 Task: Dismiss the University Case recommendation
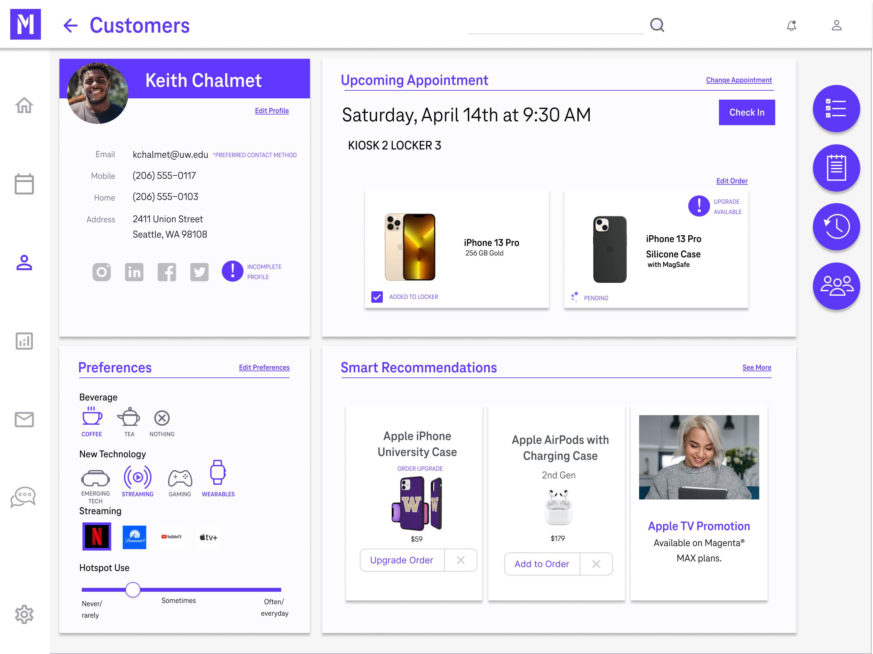pos(460,560)
